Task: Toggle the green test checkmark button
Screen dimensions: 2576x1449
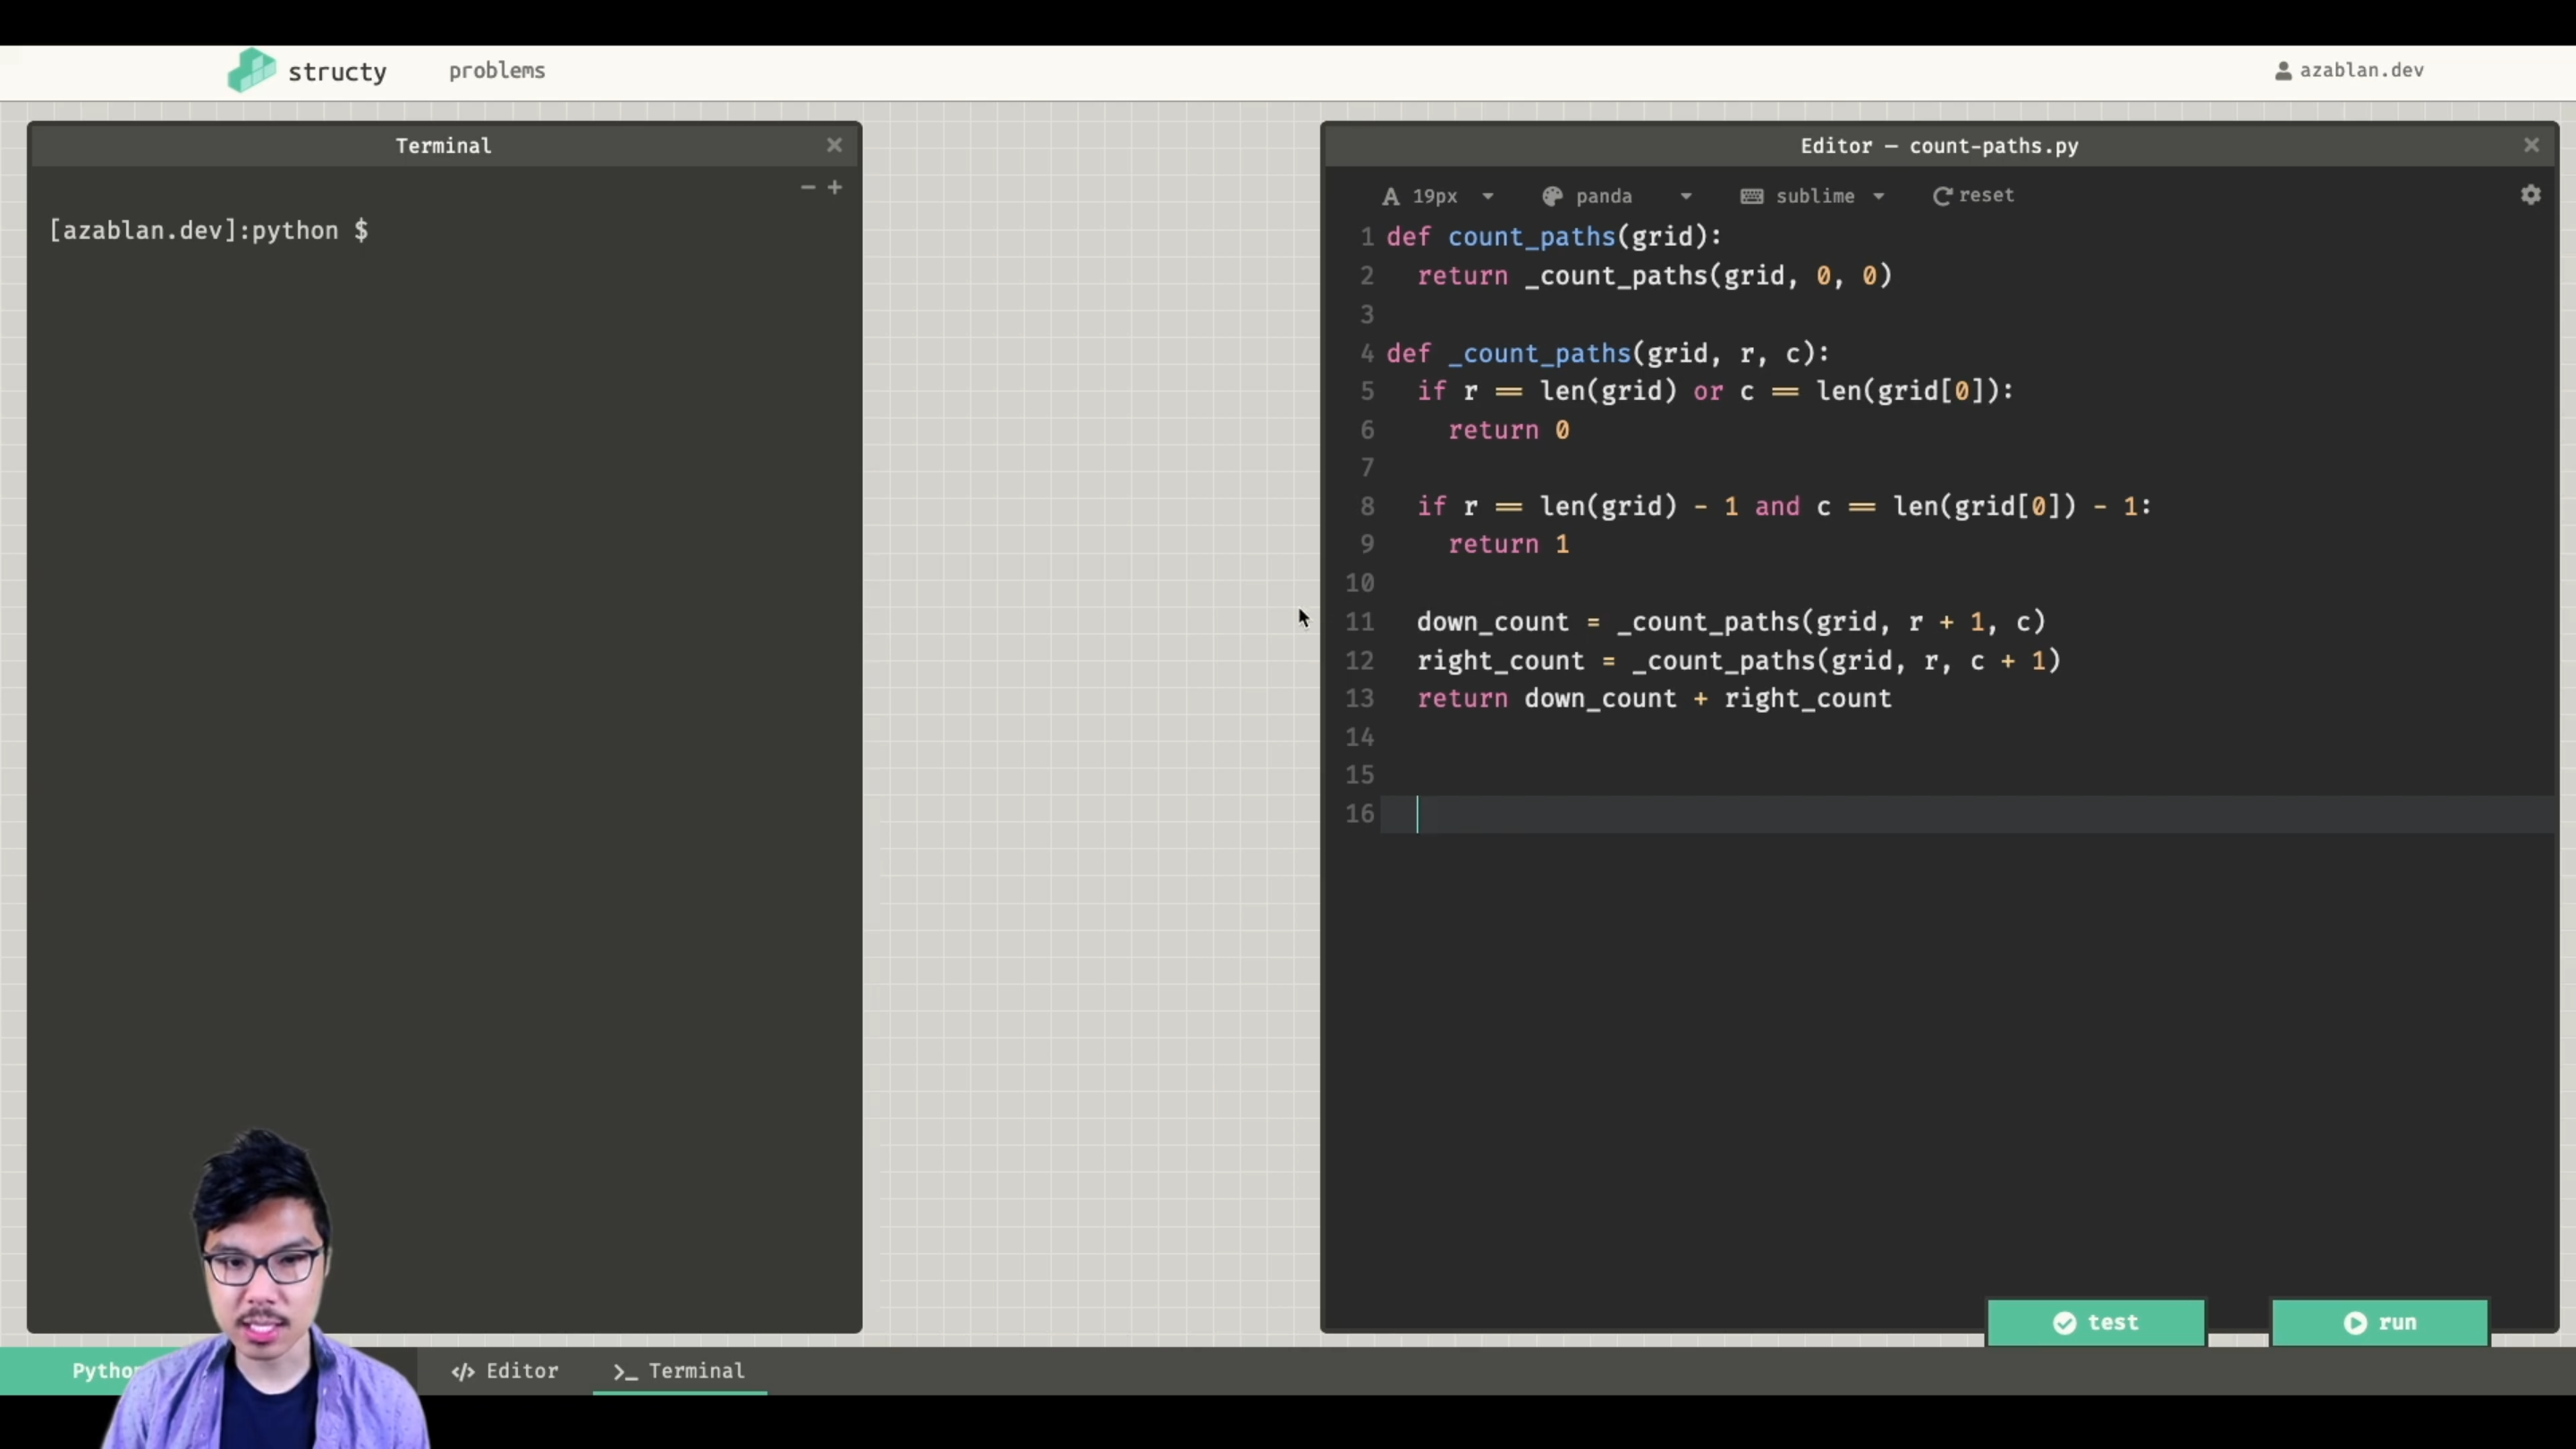Action: (2066, 1322)
